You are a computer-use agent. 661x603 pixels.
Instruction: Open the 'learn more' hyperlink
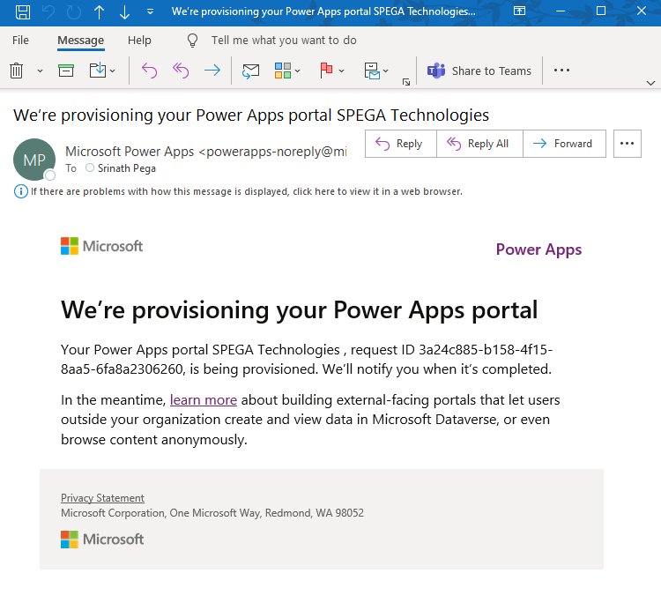click(203, 400)
